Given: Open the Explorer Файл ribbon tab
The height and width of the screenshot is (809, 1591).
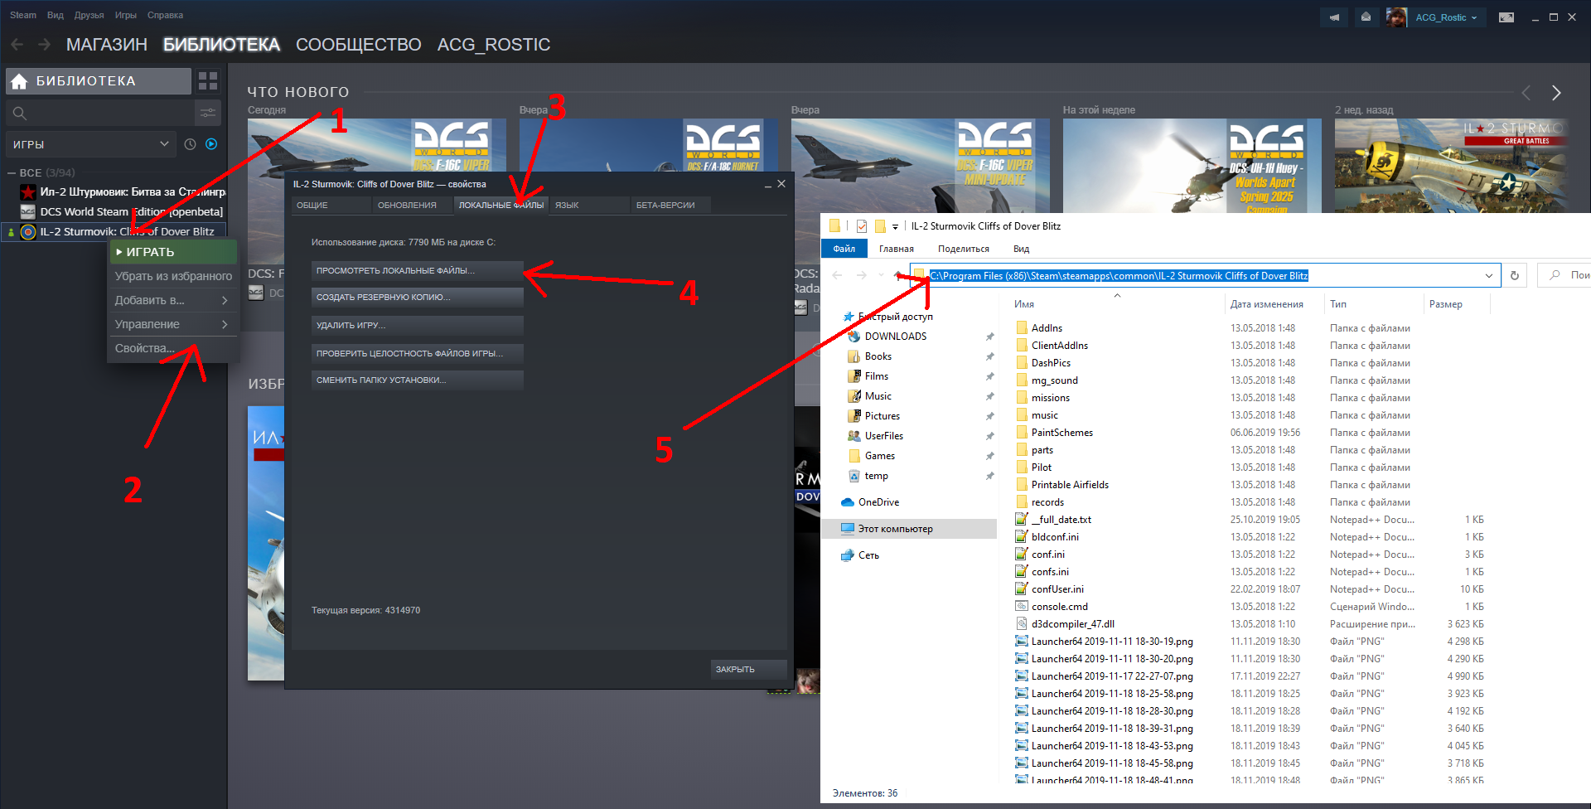Looking at the screenshot, I should (x=844, y=249).
